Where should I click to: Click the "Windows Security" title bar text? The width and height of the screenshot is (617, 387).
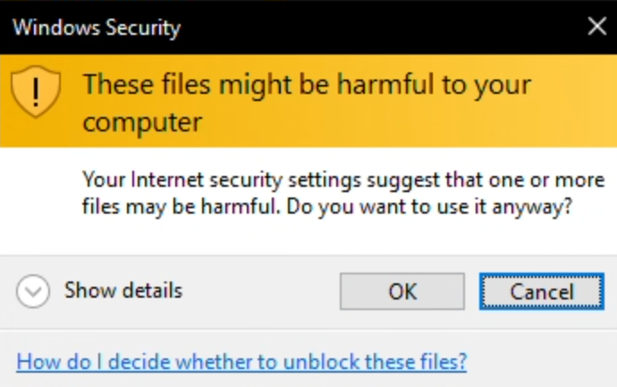coord(97,28)
